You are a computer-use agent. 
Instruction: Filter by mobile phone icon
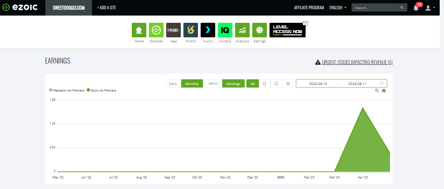point(265,84)
